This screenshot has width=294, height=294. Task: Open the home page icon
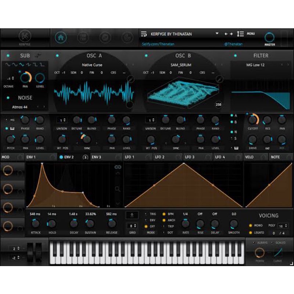(61, 37)
